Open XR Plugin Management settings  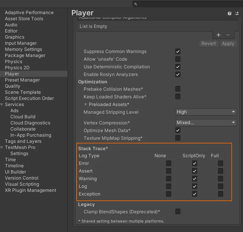click(31, 190)
